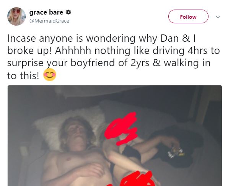Screen dimensions: 228x186
Task: Click the grace bare display name
Action: pos(46,12)
